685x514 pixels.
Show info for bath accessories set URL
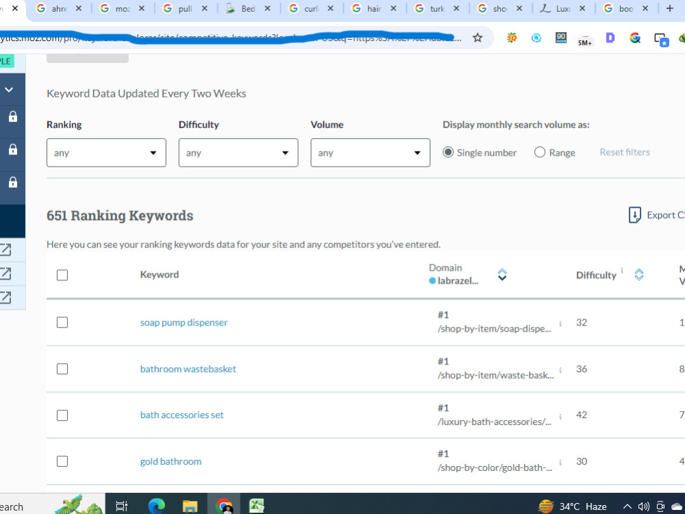tap(560, 416)
